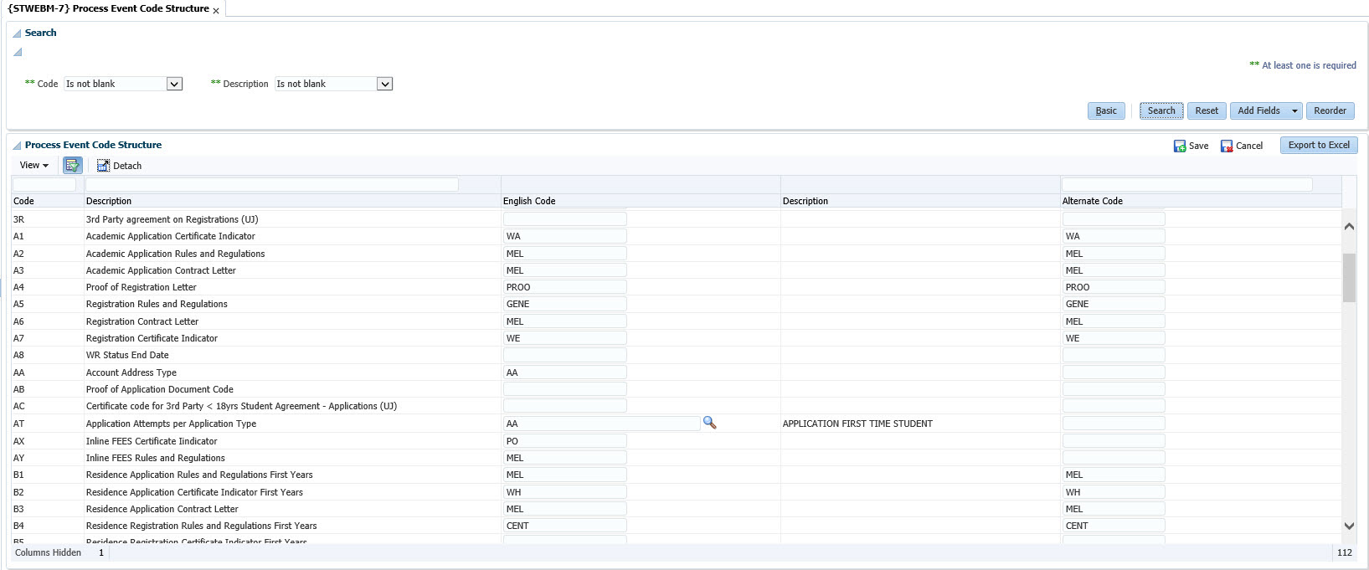Edit English Code GENE in row A5
This screenshot has height=570, width=1369.
[x=565, y=304]
